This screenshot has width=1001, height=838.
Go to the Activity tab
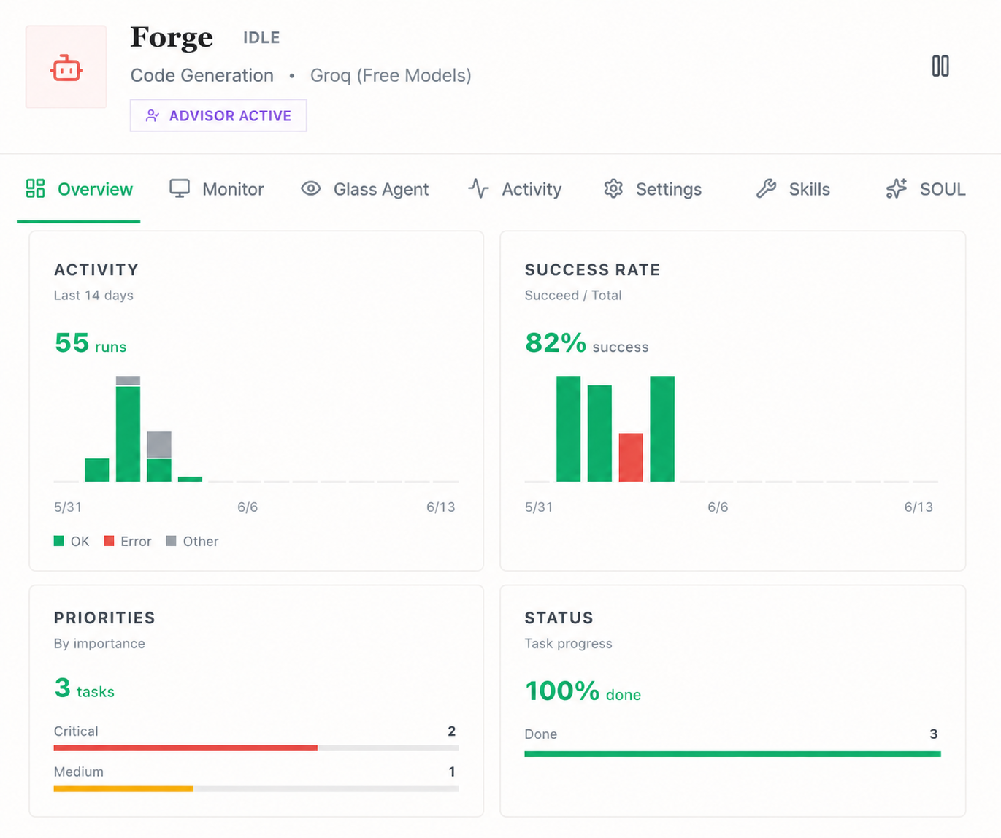coord(515,189)
